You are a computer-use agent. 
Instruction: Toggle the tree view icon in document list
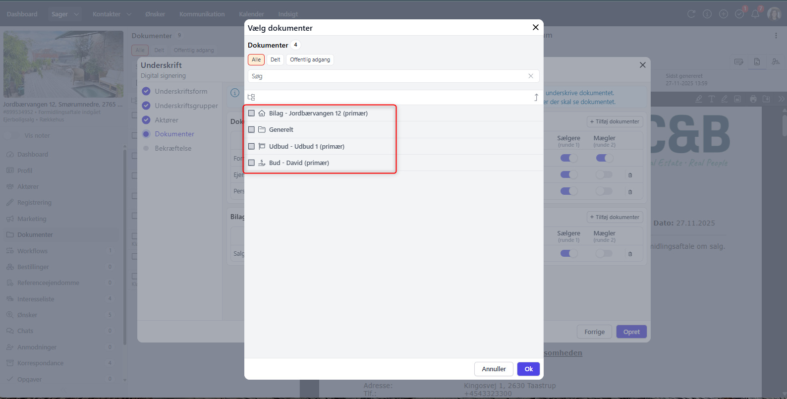tap(251, 97)
